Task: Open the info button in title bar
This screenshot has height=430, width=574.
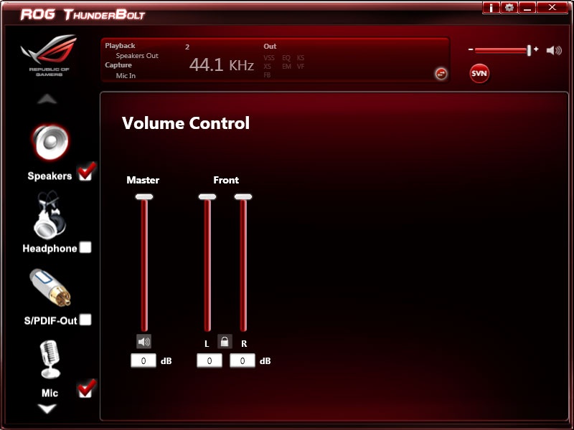Action: point(491,7)
